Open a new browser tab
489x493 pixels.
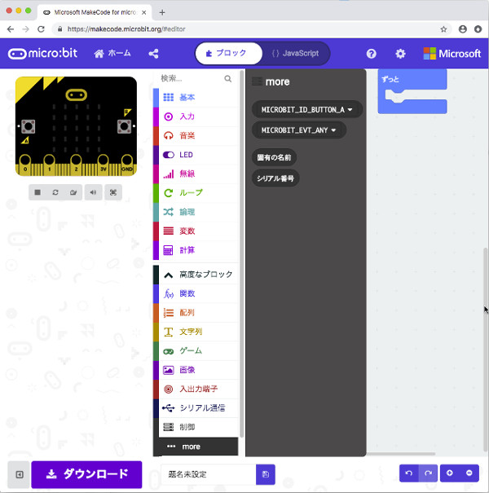(x=162, y=12)
